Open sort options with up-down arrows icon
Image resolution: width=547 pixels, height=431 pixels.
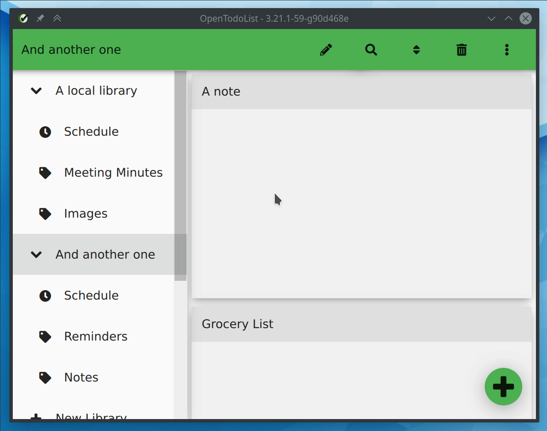pyautogui.click(x=416, y=50)
